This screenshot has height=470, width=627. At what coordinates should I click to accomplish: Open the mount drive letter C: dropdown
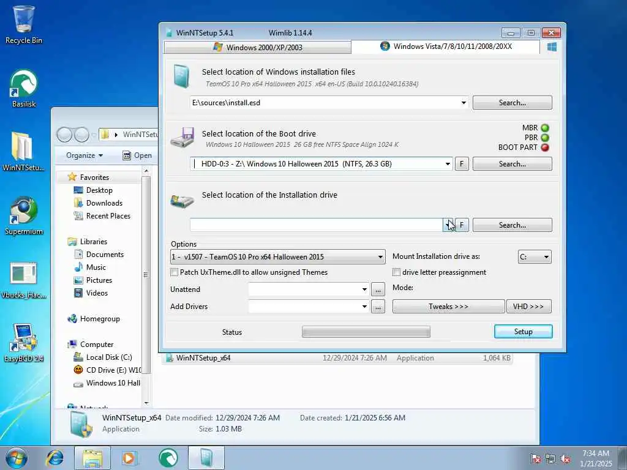tap(535, 257)
